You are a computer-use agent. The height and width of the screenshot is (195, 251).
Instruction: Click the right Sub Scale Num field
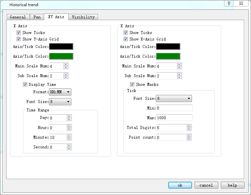pyautogui.click(x=167, y=76)
